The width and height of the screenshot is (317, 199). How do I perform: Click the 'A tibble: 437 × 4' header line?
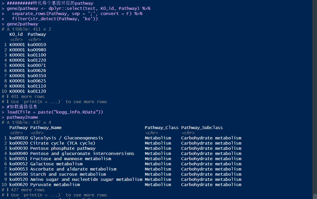point(29,122)
